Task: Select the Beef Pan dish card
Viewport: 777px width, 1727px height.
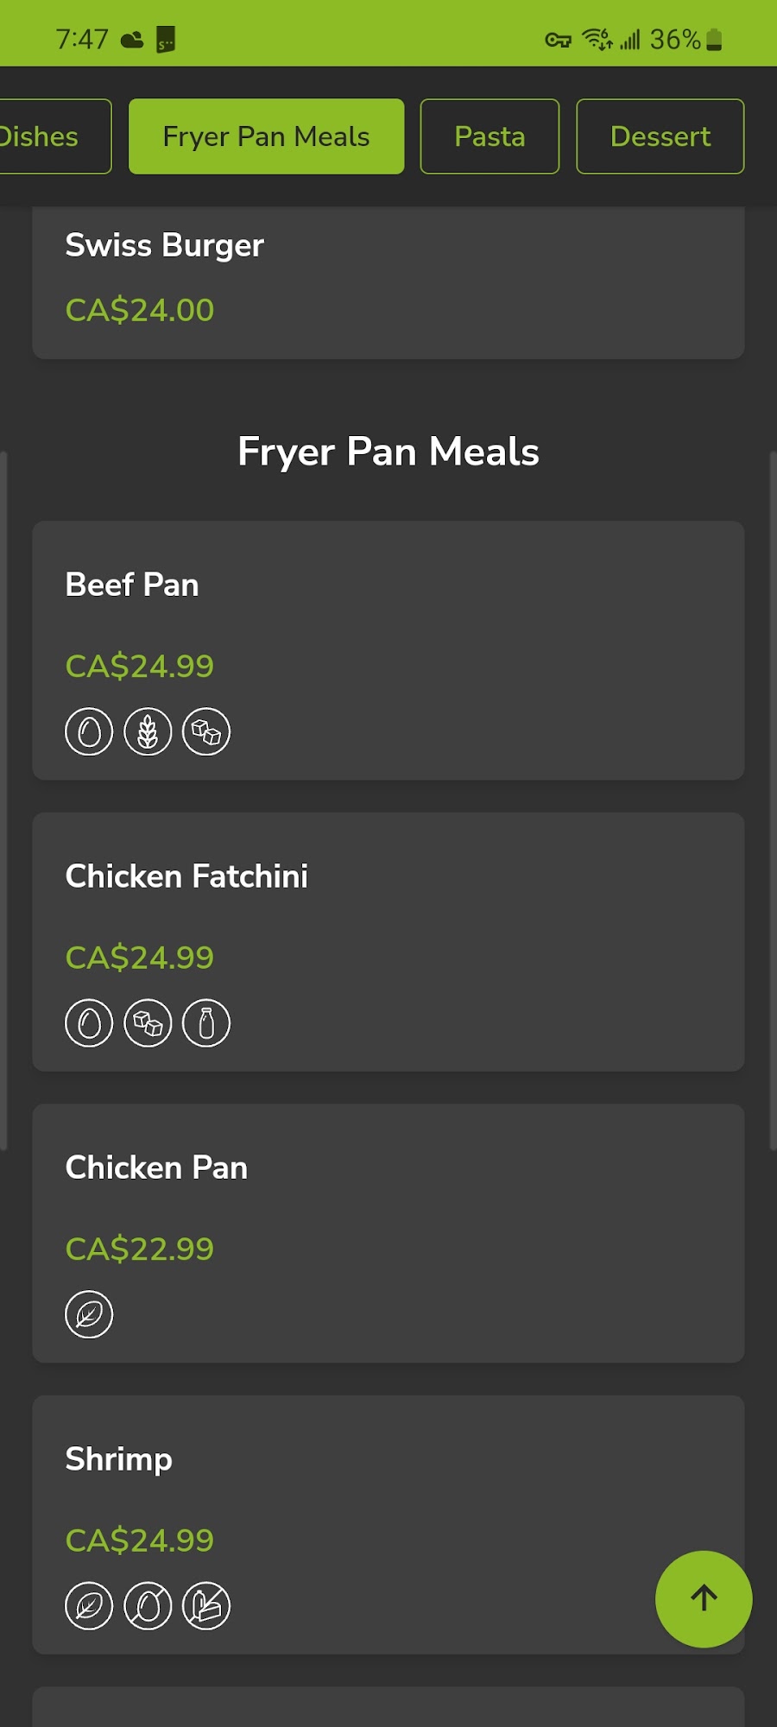Action: (x=388, y=649)
